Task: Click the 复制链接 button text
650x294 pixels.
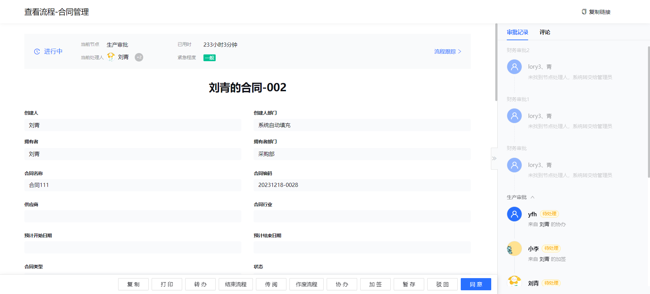Action: [600, 12]
